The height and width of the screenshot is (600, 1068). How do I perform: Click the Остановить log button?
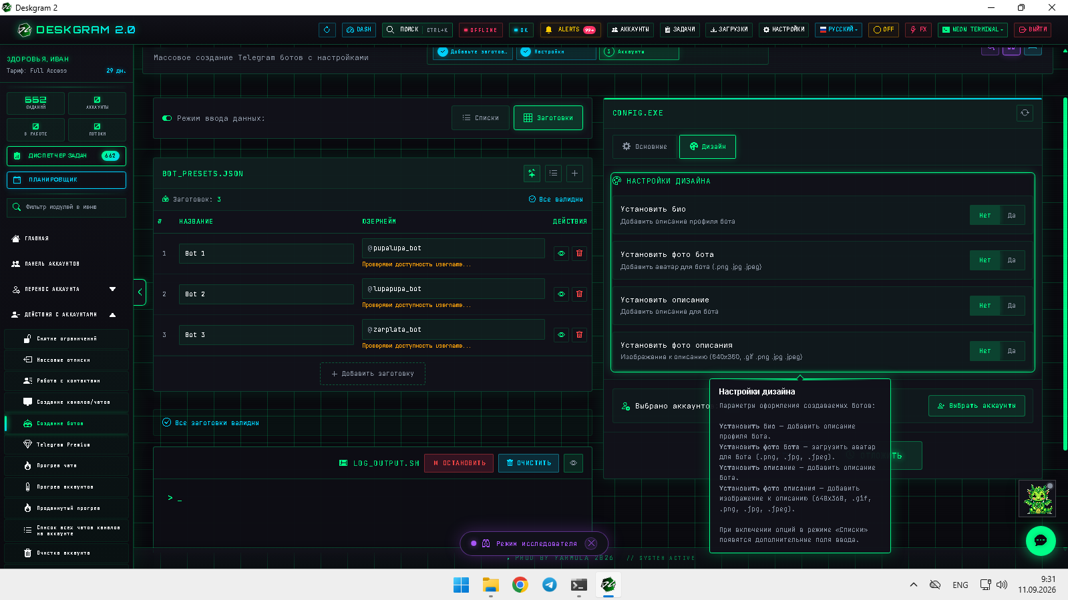point(460,463)
